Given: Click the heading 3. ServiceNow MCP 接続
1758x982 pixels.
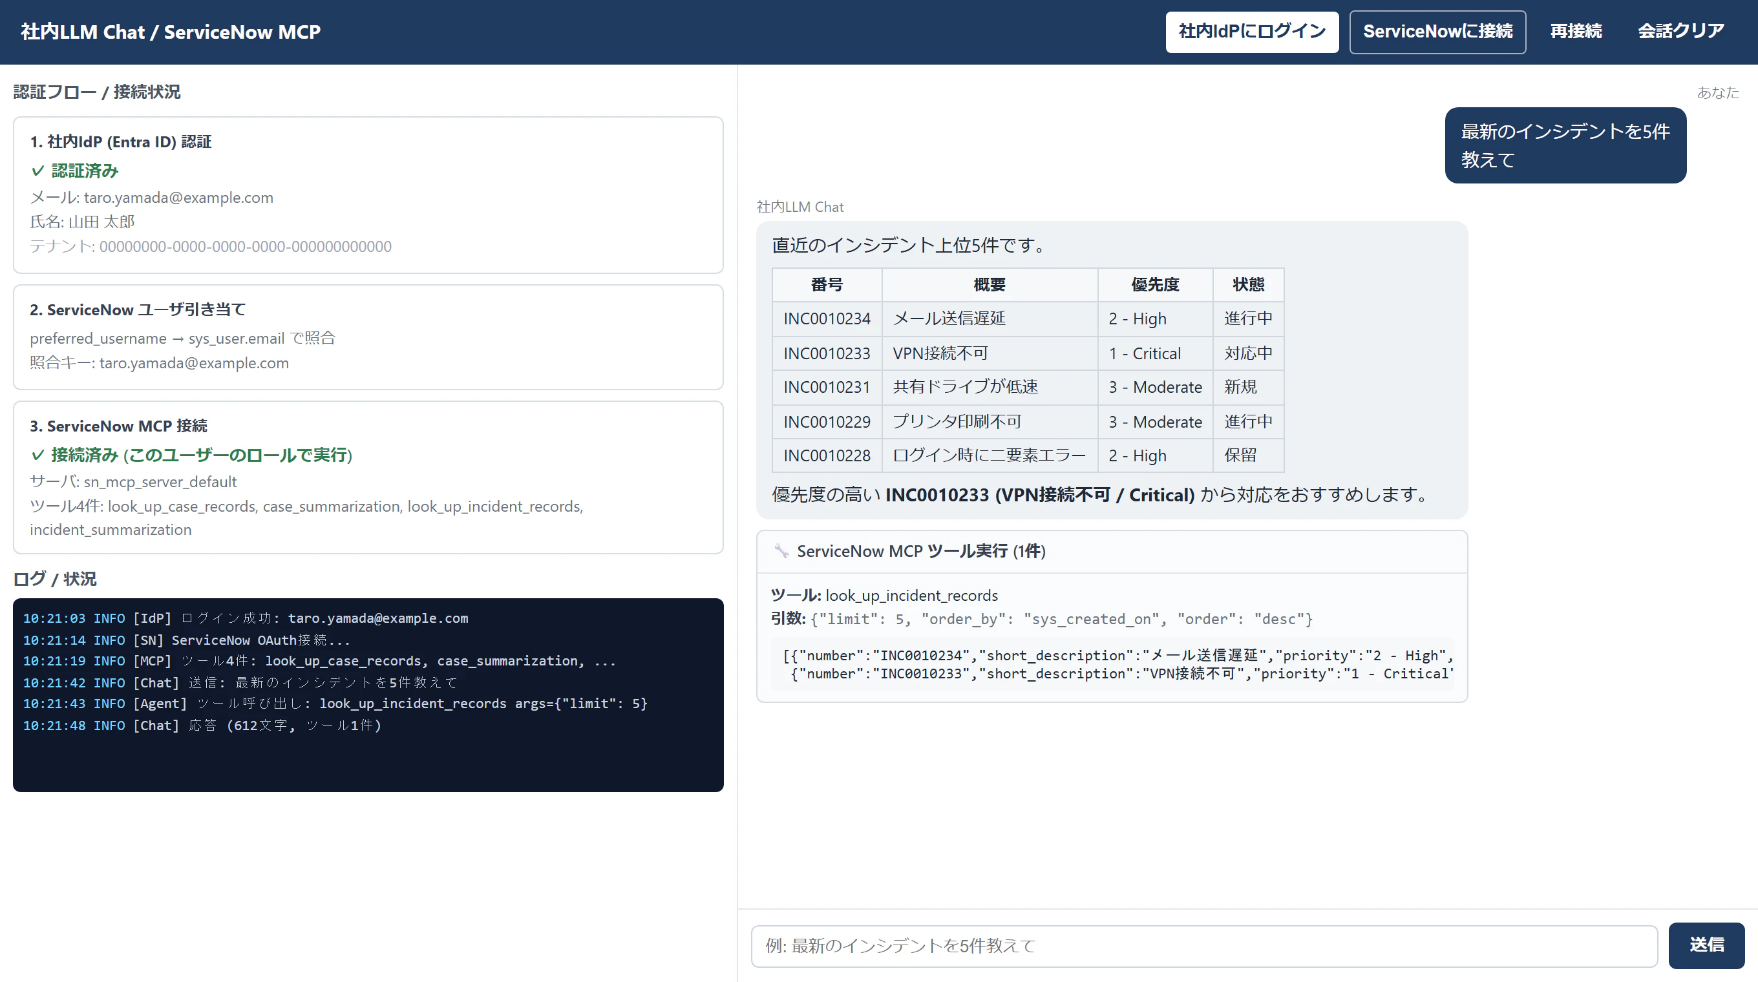Looking at the screenshot, I should [x=118, y=426].
